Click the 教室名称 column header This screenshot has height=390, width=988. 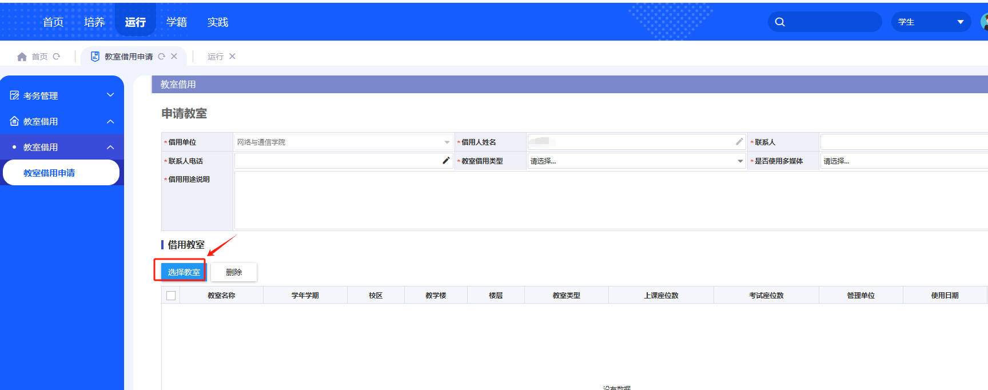coord(221,296)
